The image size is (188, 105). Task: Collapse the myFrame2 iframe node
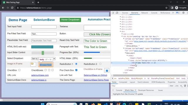(x=124, y=48)
